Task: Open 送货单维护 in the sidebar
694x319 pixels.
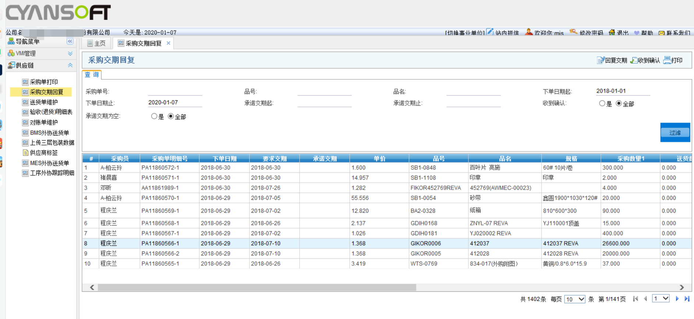Action: coord(43,102)
